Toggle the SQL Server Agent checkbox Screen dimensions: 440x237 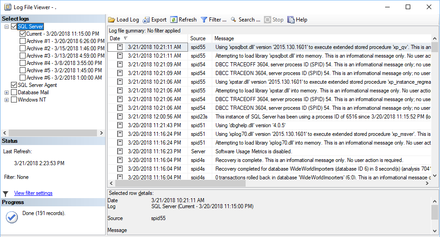pos(14,85)
